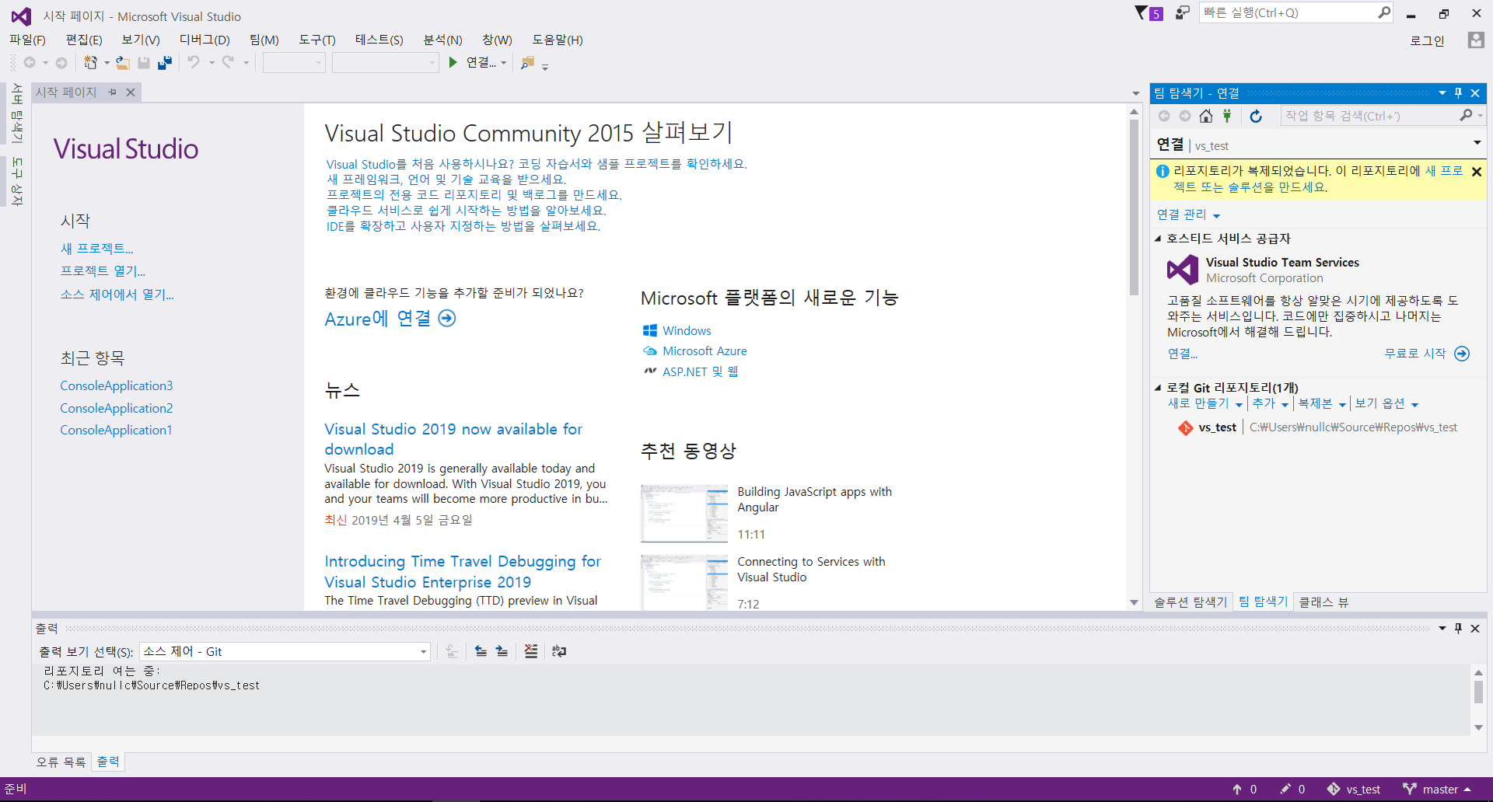Collapse the 호스티드 서비스 공급자 section

(x=1158, y=239)
